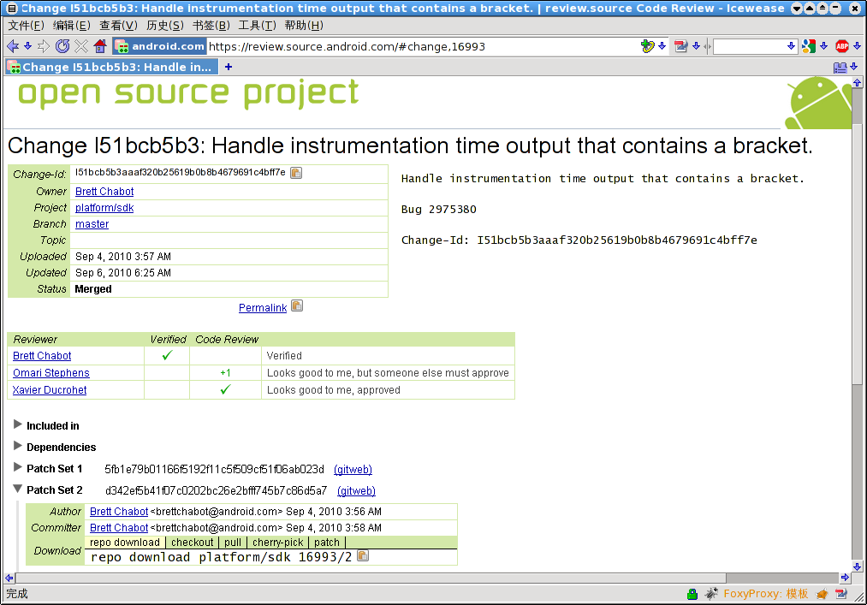Copy the repo download command clipboard icon
Viewport: 867px width, 605px height.
pos(363,555)
